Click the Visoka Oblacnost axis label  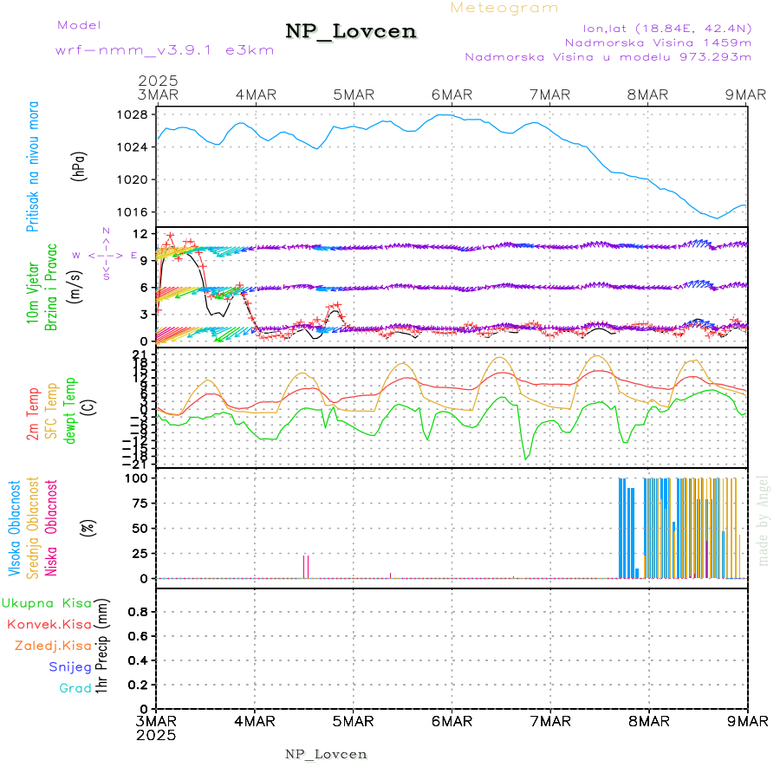16,527
